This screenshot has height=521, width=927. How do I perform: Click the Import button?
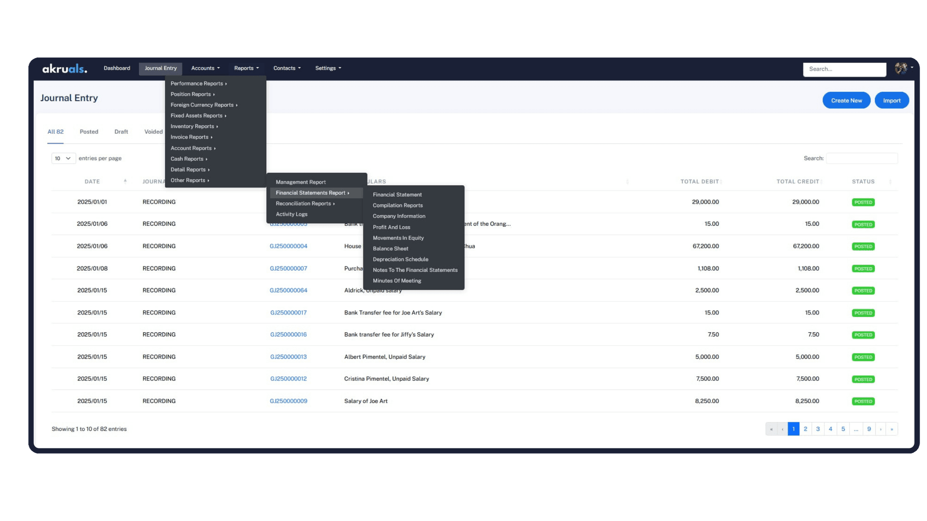coord(891,100)
